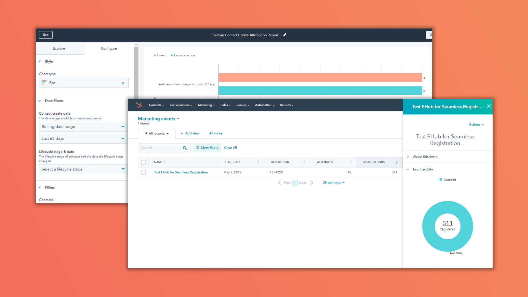528x297 pixels.
Task: Sort by REGISTRATIONS column arrows
Action: point(397,162)
